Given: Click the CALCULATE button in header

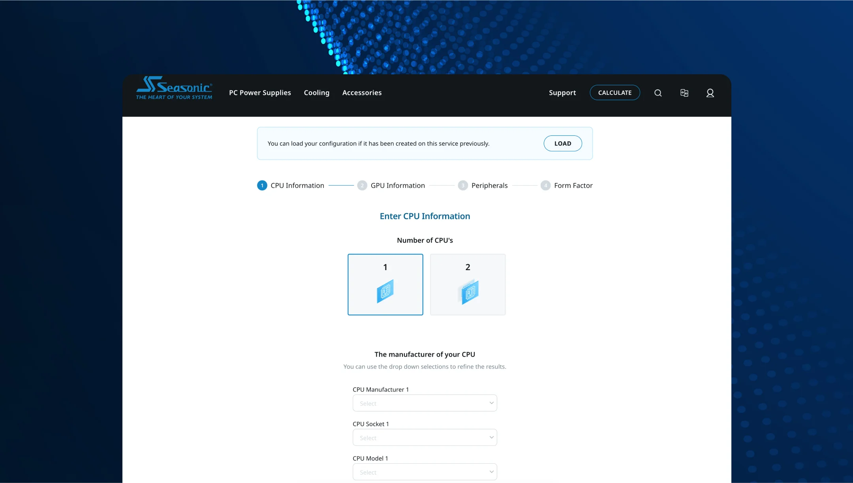Looking at the screenshot, I should click(614, 93).
